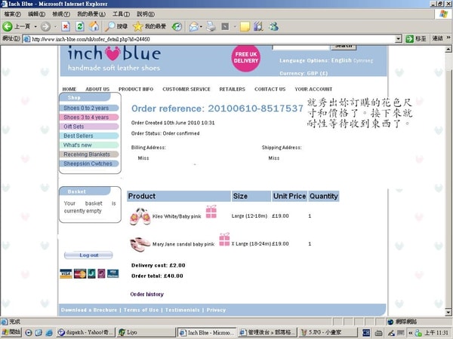Open Privacy footer link
This screenshot has width=453, height=339.
point(216,310)
